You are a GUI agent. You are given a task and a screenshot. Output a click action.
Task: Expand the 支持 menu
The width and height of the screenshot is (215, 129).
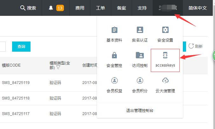tap(142, 8)
